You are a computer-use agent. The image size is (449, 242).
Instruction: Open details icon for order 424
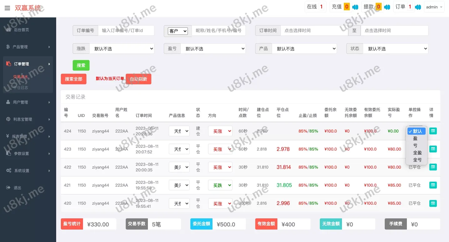pyautogui.click(x=433, y=131)
